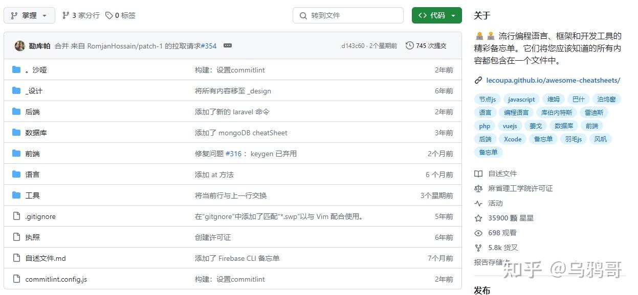
Task: Open the 自述文件 tab in the sidebar
Action: (x=502, y=173)
